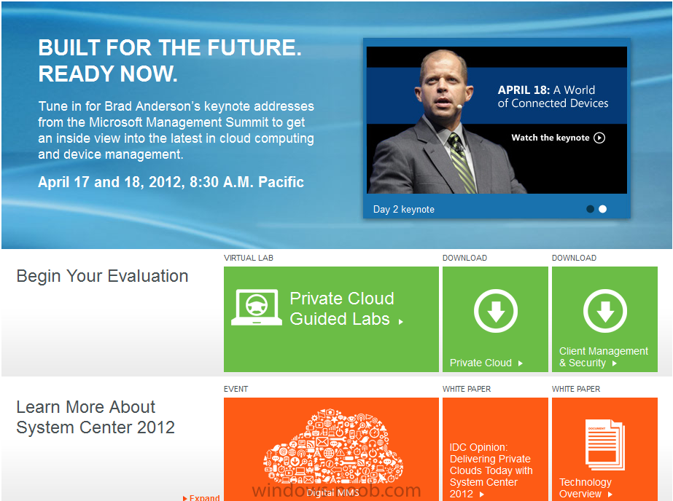Viewport: 673px width, 501px height.
Task: Click the play icon beside Watch the keynote
Action: [599, 138]
